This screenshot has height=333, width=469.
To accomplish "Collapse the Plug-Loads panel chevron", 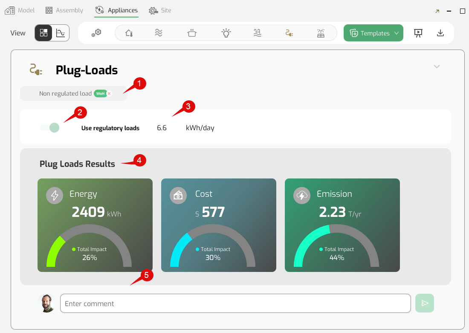I will 437,67.
